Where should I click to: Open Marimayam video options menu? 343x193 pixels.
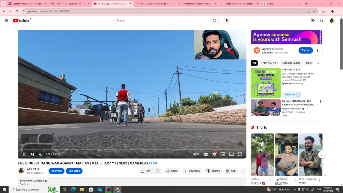(x=320, y=101)
